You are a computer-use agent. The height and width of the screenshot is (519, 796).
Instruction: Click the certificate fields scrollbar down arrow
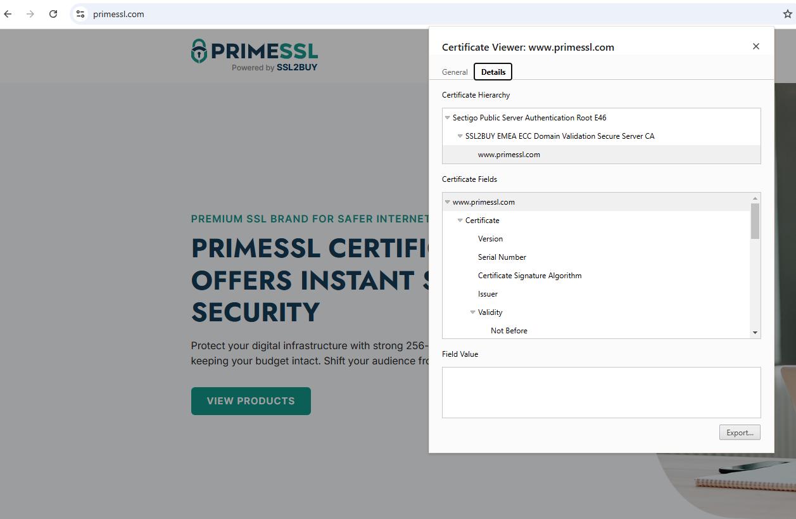pos(755,333)
